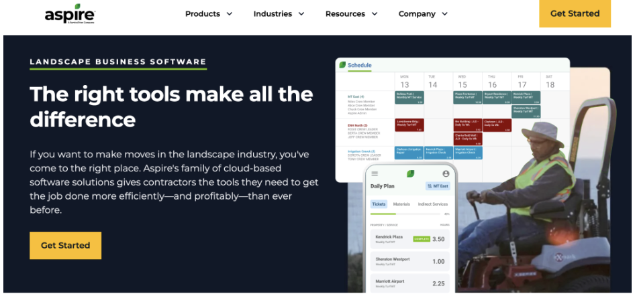Click the Aspire logo in the header

(70, 14)
